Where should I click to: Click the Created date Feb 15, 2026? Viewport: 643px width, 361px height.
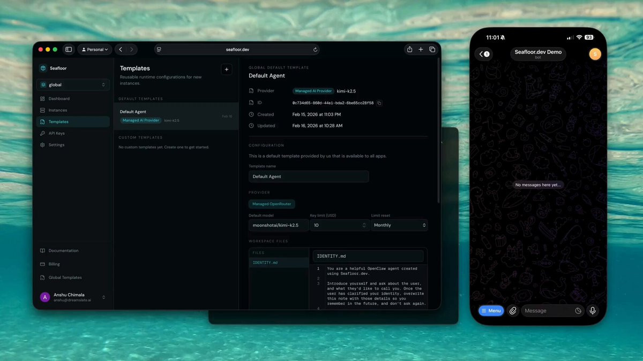pos(317,114)
